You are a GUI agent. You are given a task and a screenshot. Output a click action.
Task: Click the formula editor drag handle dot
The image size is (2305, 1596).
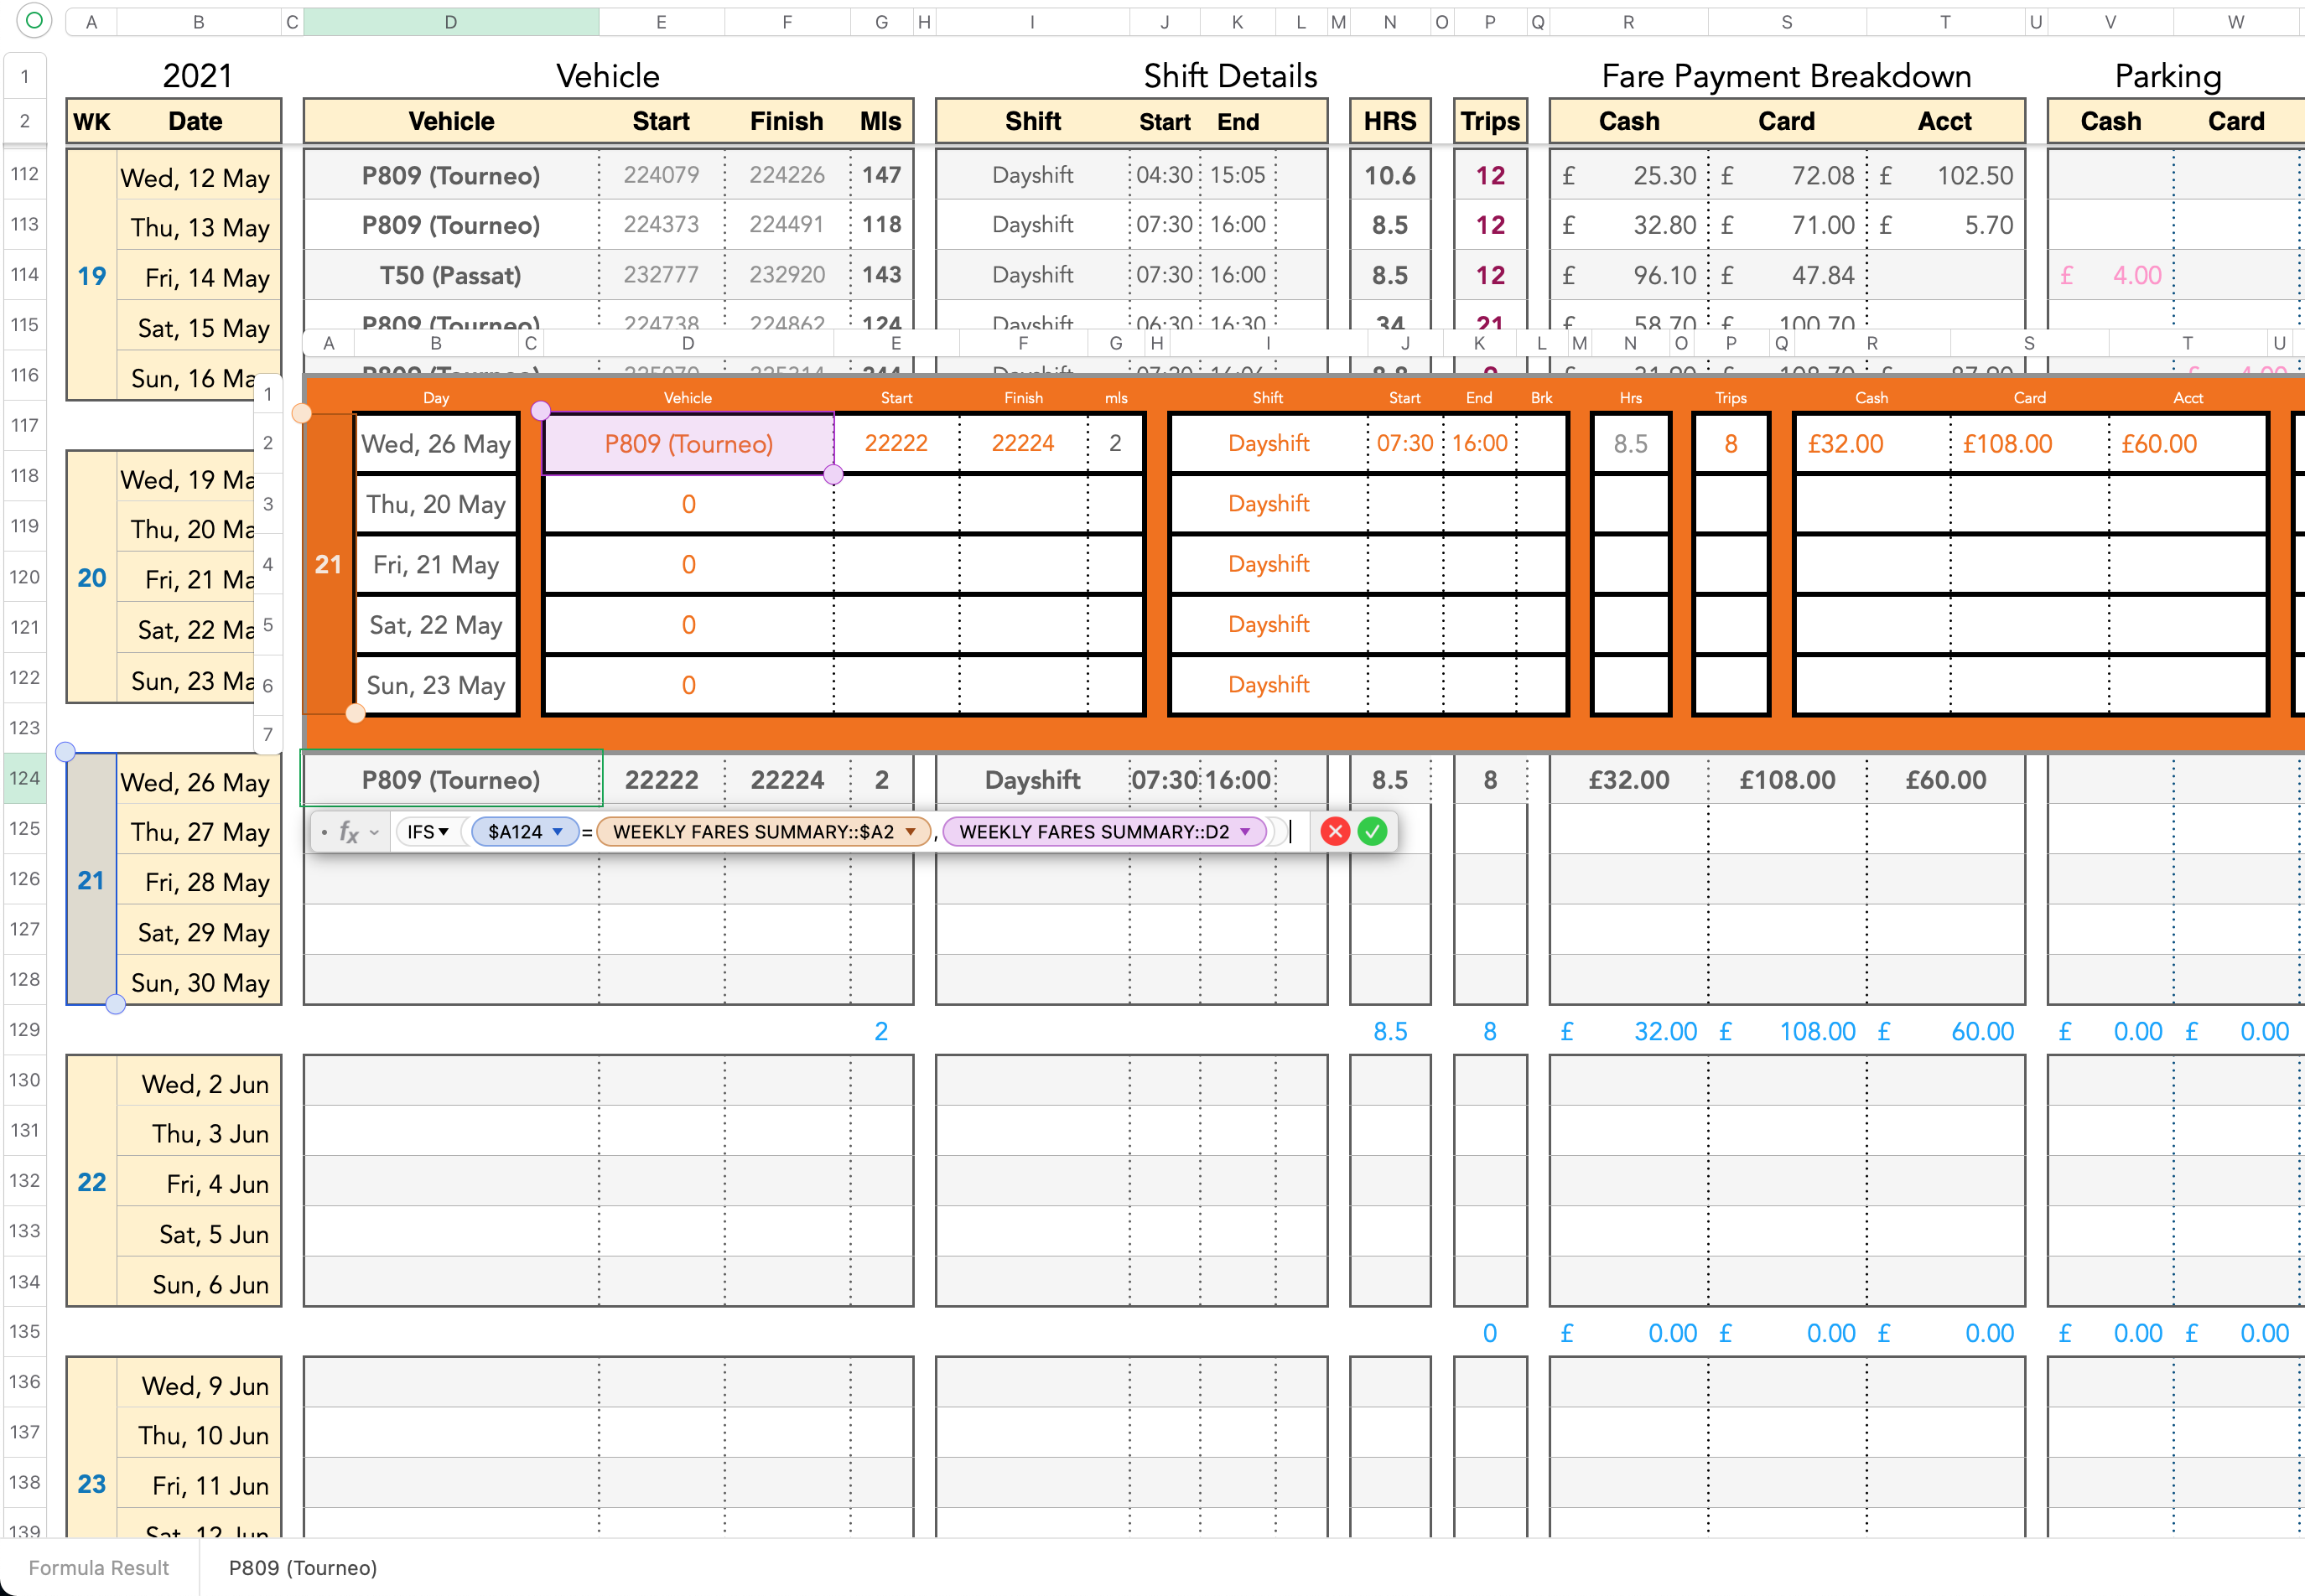click(x=324, y=832)
